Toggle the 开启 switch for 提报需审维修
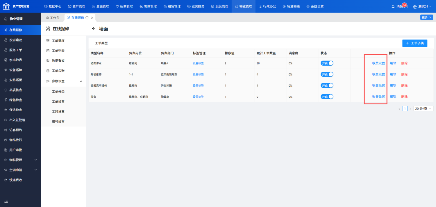Screen dimensions: 436x207 327,85
